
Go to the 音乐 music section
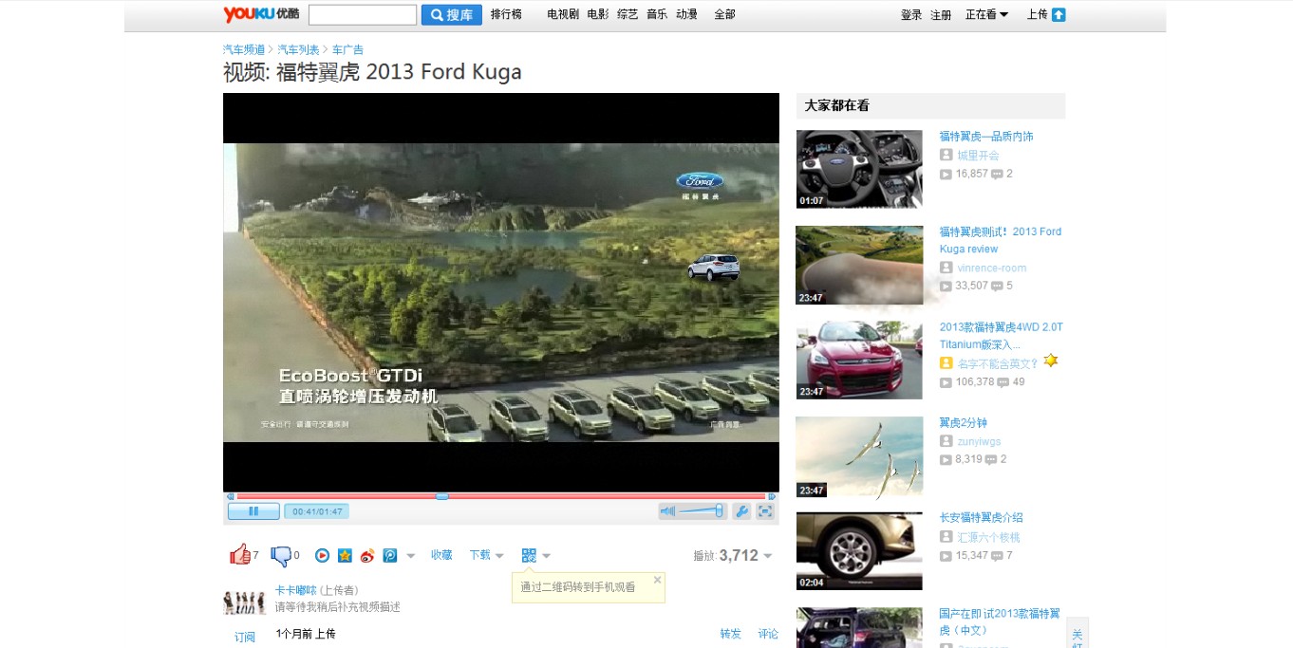[x=657, y=14]
